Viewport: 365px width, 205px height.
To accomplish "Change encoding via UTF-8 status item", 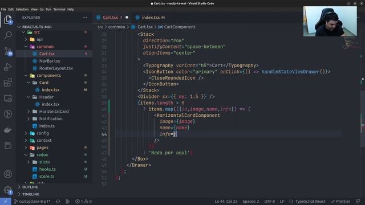I will pos(269,201).
